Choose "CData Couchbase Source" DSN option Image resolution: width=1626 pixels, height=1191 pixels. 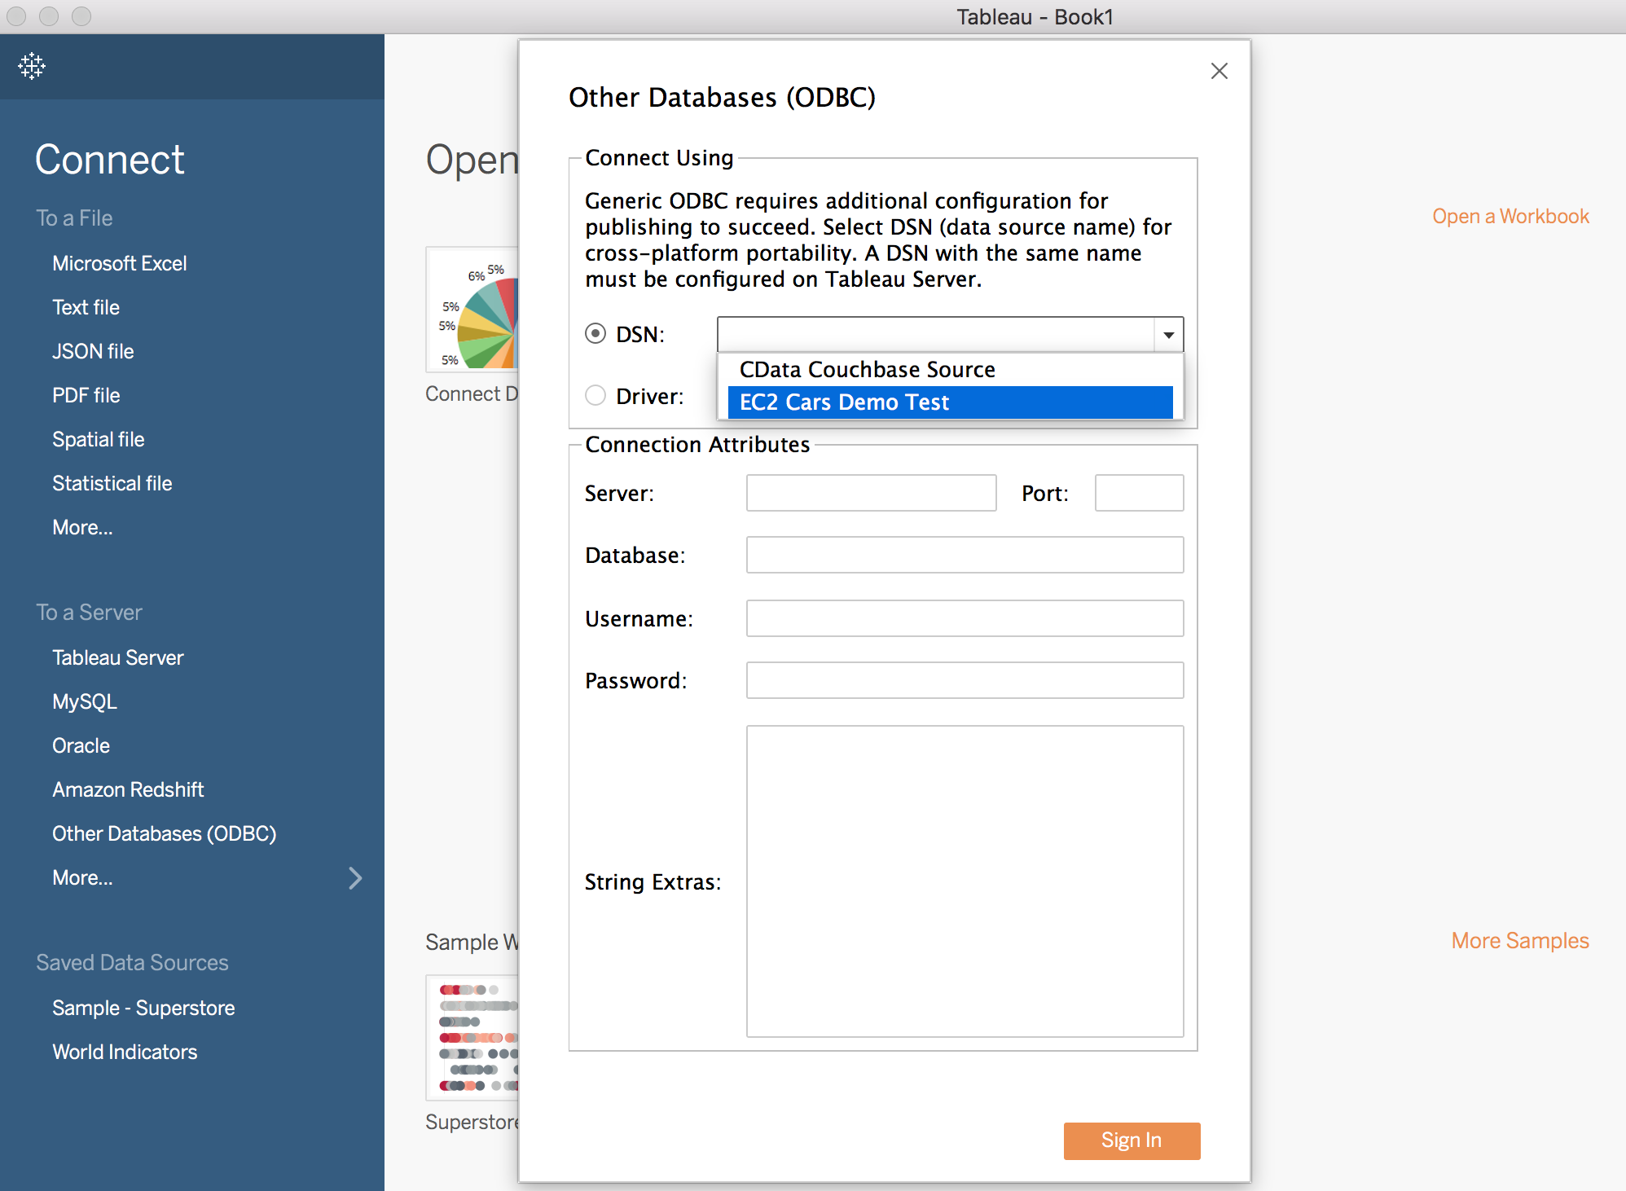(x=866, y=369)
